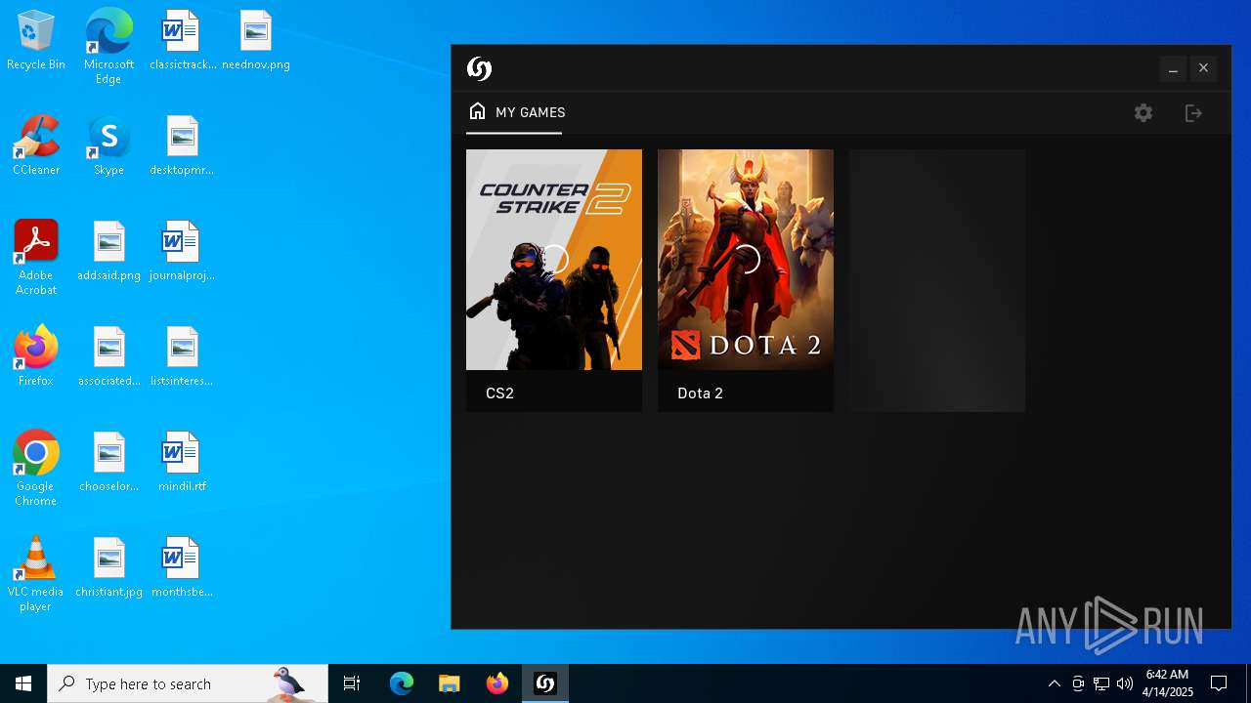
Task: Select Microsoft Edge desktop shortcut
Action: [x=108, y=47]
